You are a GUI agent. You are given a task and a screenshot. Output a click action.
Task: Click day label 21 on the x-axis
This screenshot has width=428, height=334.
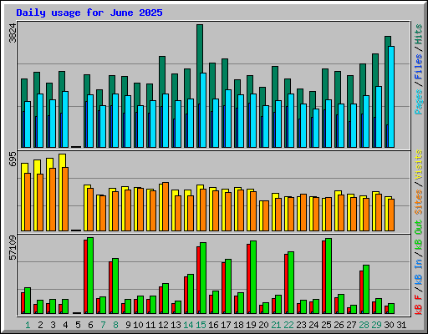tap(276, 325)
